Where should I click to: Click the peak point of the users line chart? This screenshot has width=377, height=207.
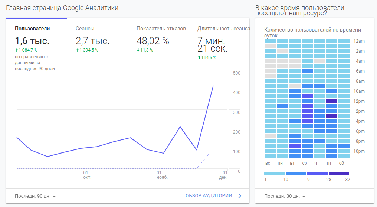(213, 86)
